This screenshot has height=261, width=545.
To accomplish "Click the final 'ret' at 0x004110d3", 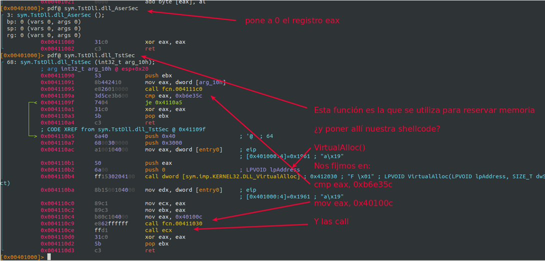I will [x=150, y=250].
